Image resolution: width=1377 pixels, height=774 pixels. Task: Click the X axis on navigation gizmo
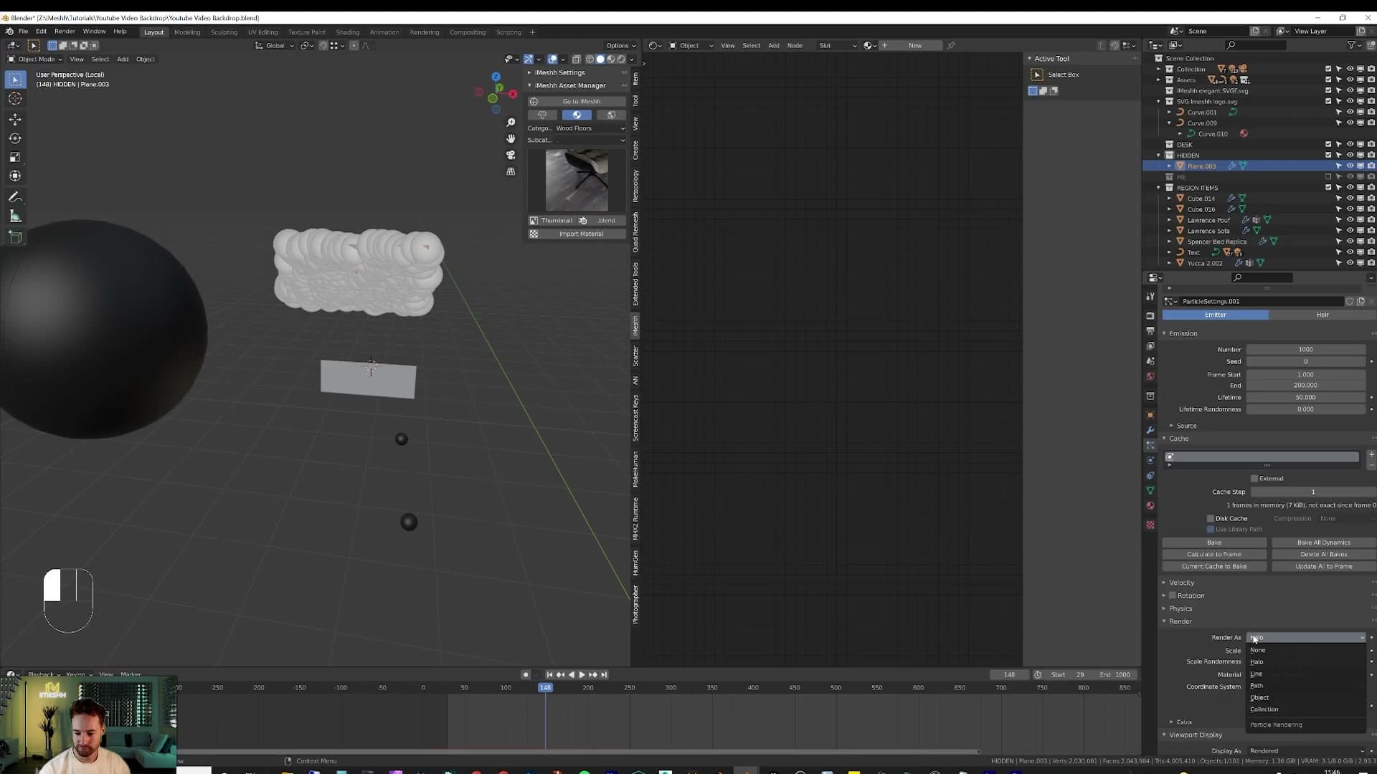coord(513,94)
